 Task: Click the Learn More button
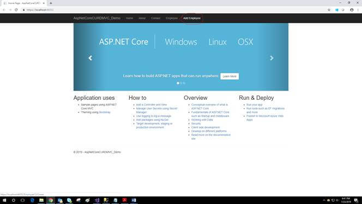point(230,76)
